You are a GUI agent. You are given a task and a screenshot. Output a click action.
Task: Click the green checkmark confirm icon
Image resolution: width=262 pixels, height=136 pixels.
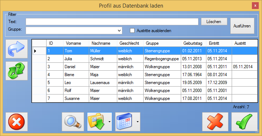point(244,122)
